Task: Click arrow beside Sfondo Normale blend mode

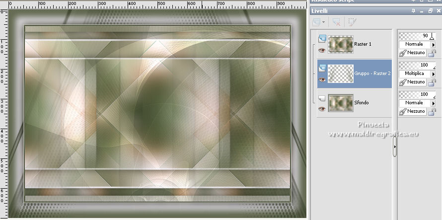Action: click(433, 103)
